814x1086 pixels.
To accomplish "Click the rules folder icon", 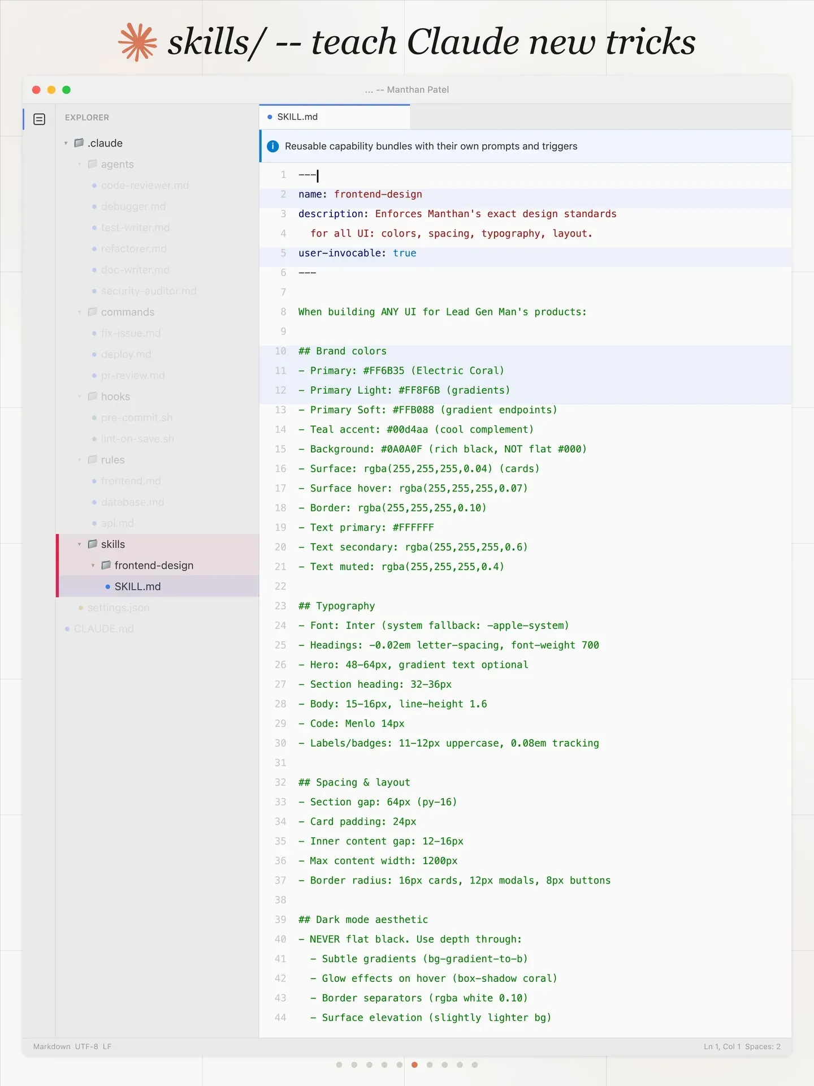I will [93, 459].
